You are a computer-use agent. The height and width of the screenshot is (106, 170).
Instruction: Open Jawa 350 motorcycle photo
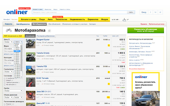click(31, 95)
